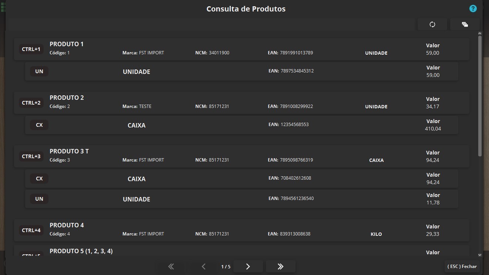489x275 pixels.
Task: Click the page indicator 1 / 5
Action: pyautogui.click(x=226, y=266)
